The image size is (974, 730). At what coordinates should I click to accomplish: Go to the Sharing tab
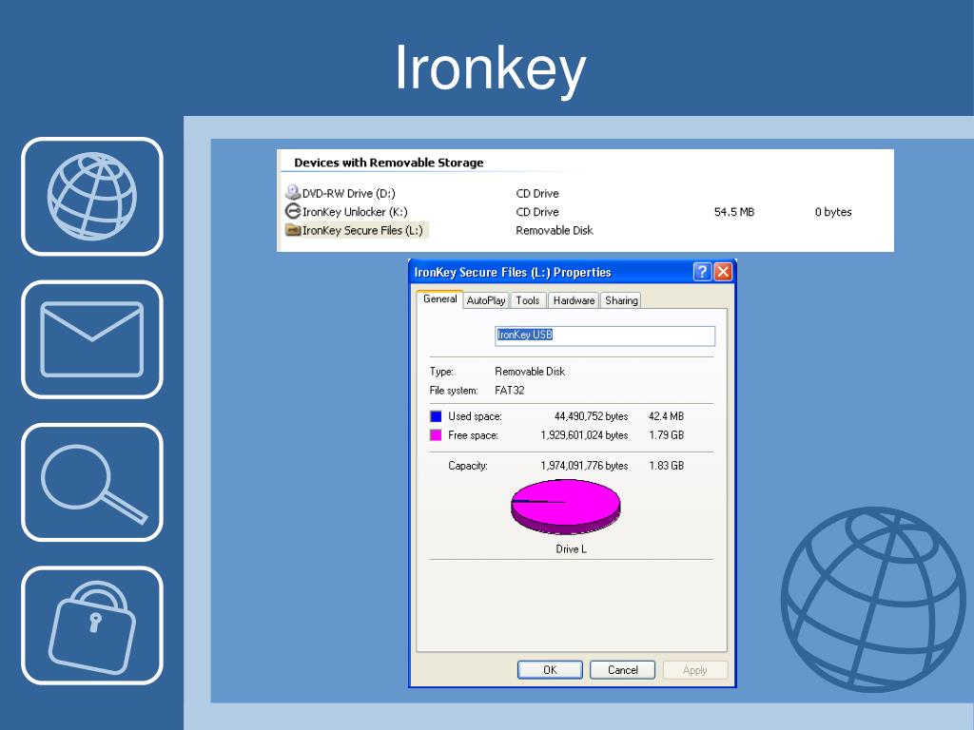pyautogui.click(x=621, y=300)
